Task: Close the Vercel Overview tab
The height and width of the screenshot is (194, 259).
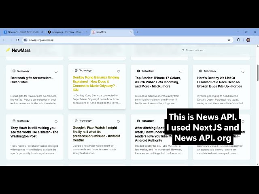Action: [86, 32]
